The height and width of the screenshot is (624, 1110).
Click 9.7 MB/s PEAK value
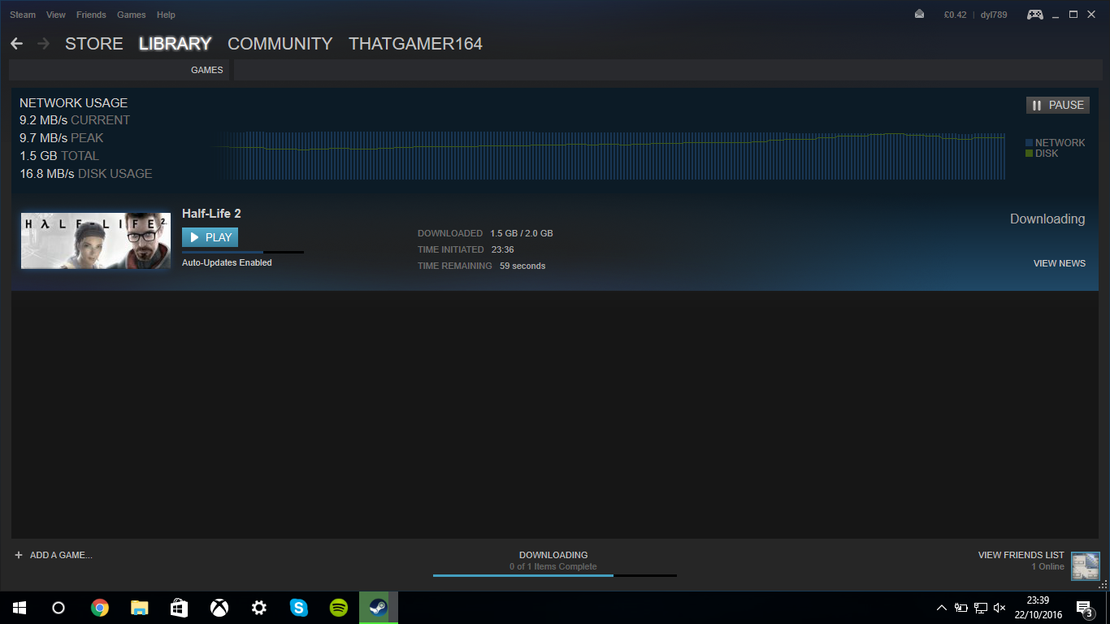coord(62,138)
